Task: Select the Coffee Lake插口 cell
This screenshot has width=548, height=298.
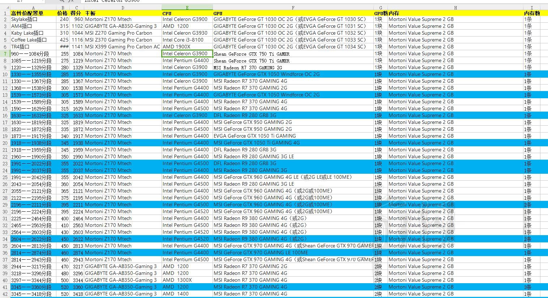Action: 33,40
